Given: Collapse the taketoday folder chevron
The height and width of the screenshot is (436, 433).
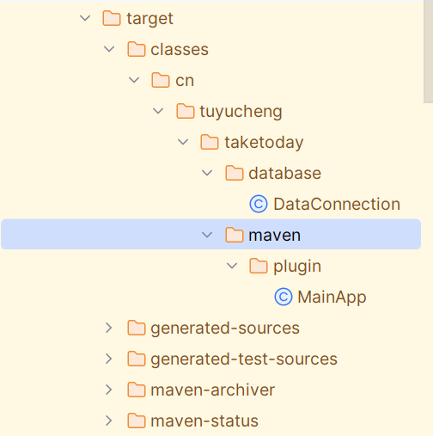Looking at the screenshot, I should (x=183, y=142).
